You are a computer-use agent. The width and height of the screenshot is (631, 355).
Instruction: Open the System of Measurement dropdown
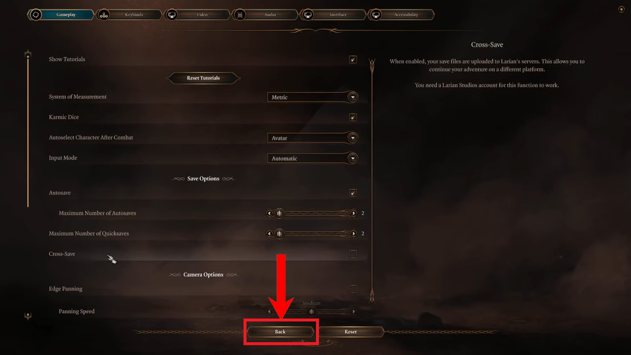click(x=313, y=97)
